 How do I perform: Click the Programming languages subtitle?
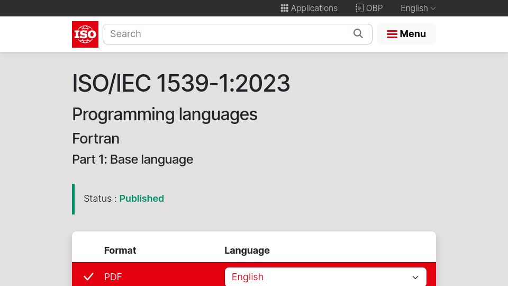[165, 114]
